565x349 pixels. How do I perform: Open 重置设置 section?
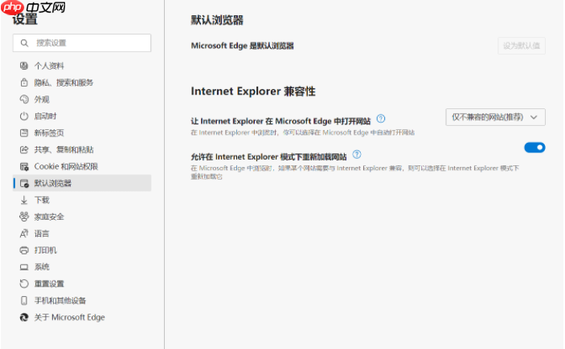click(x=82, y=284)
